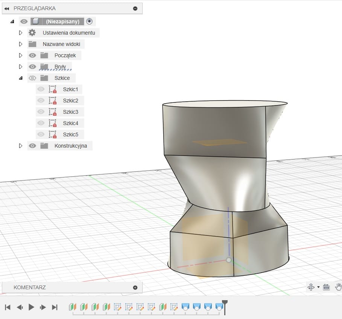Image resolution: width=342 pixels, height=319 pixels.
Task: Click the Look At camera icon
Action: pos(326,287)
